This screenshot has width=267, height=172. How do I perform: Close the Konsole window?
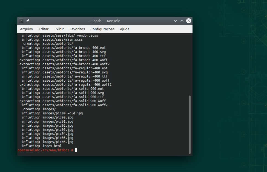point(188,21)
